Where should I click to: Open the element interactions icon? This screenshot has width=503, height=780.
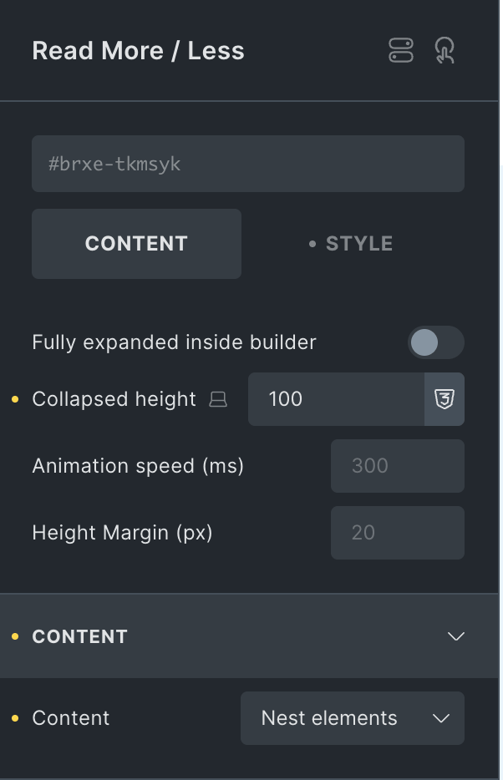(445, 51)
